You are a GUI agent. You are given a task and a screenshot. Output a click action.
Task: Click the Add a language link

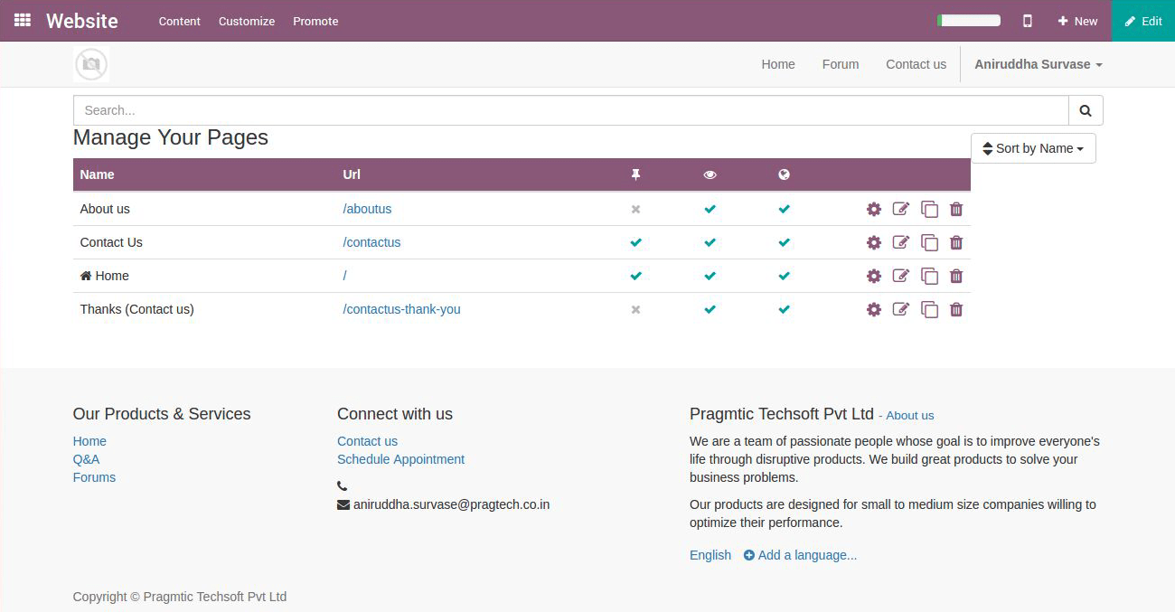(x=800, y=555)
